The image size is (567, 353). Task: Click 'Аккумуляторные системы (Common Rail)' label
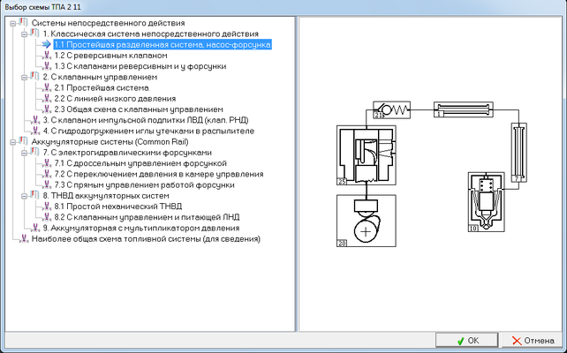pos(110,142)
